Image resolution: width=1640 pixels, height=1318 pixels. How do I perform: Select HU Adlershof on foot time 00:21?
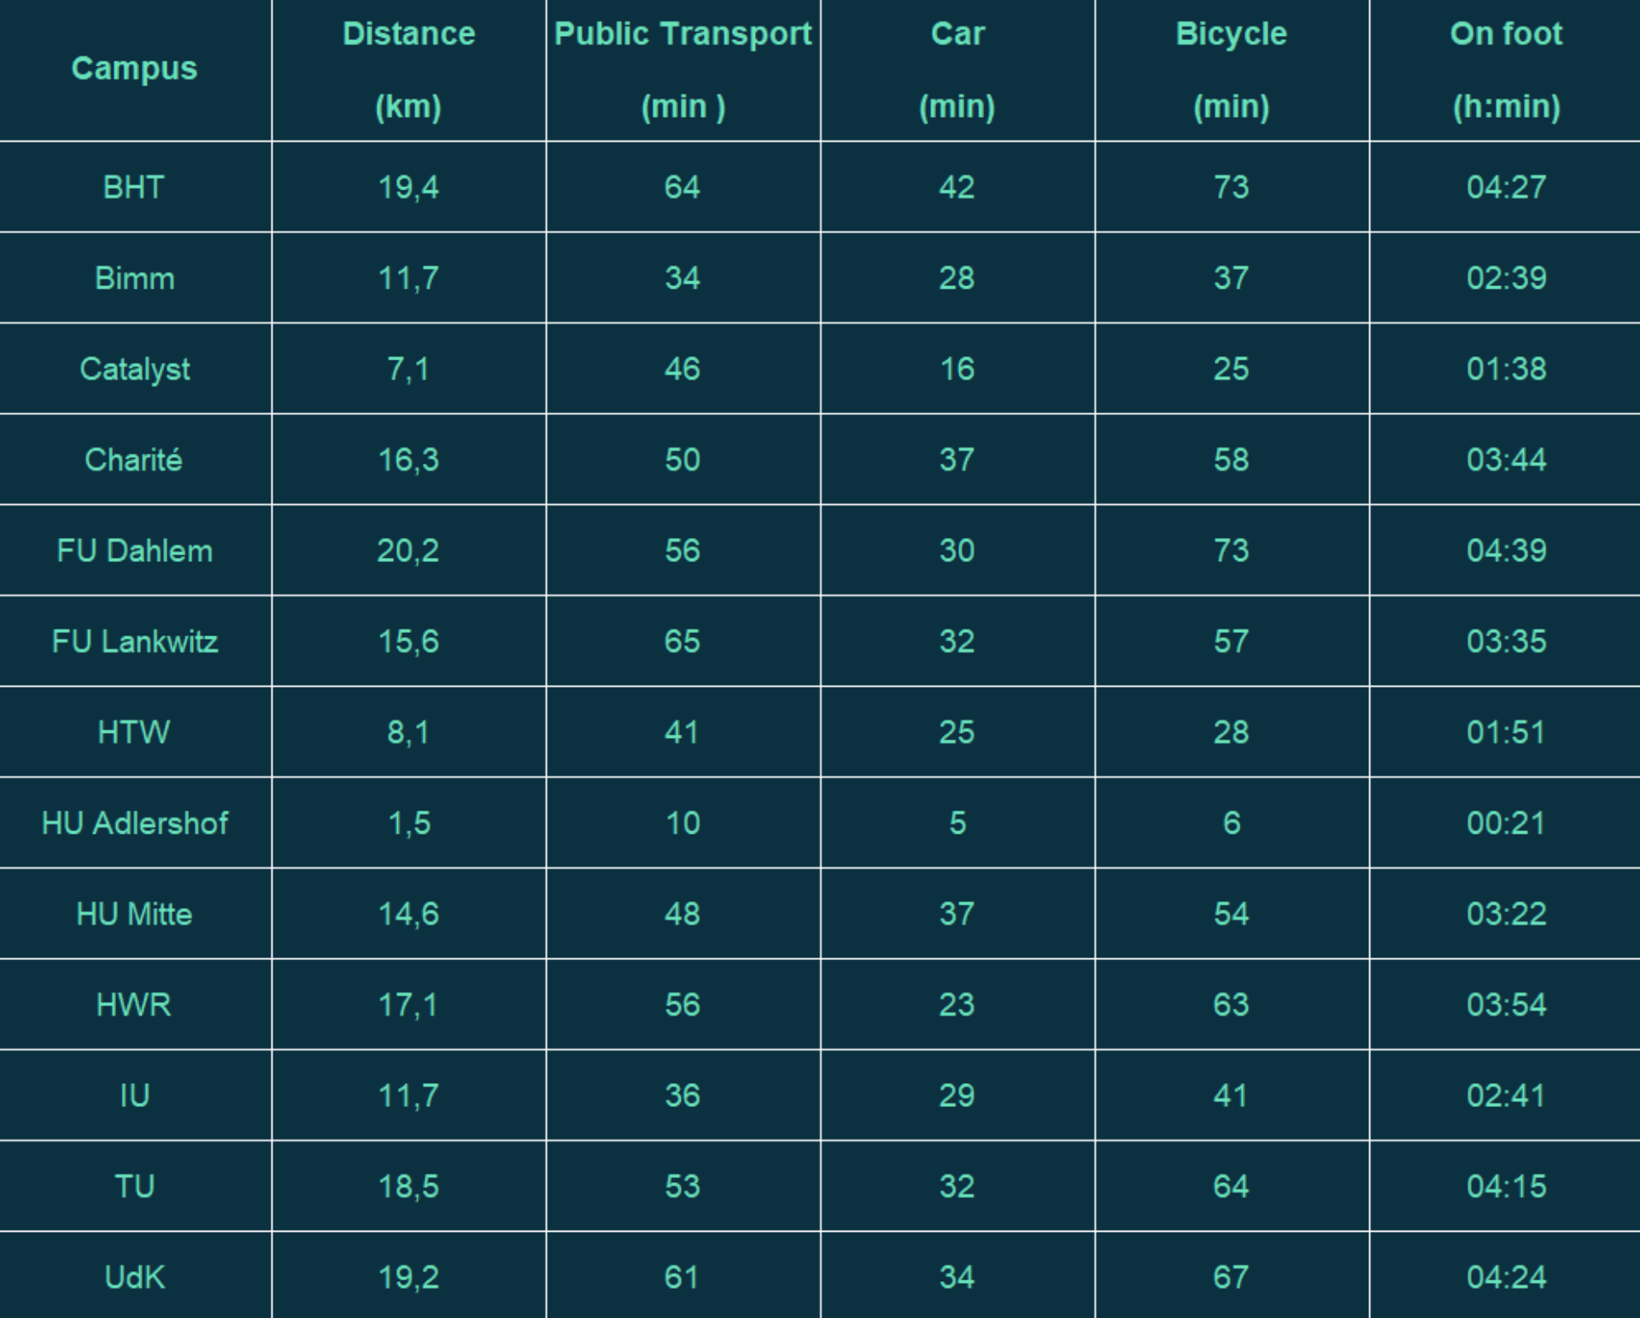click(1506, 823)
